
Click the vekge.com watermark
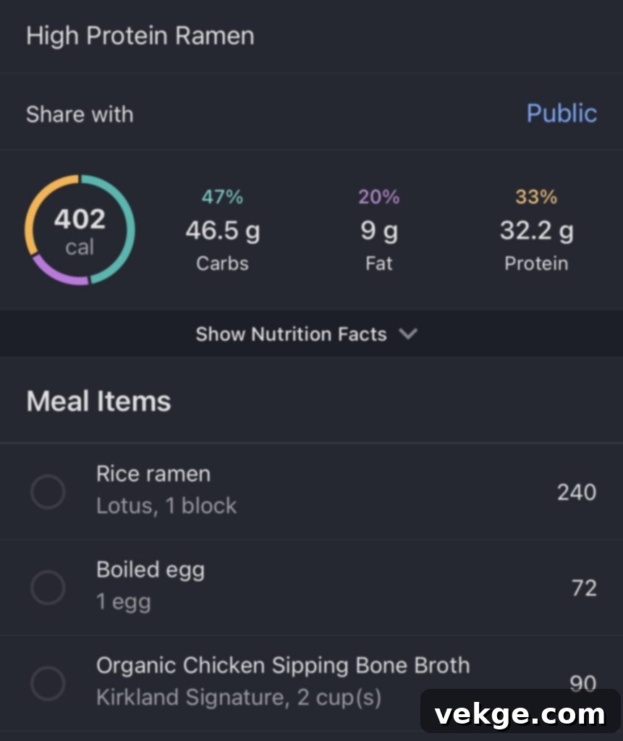click(x=520, y=715)
